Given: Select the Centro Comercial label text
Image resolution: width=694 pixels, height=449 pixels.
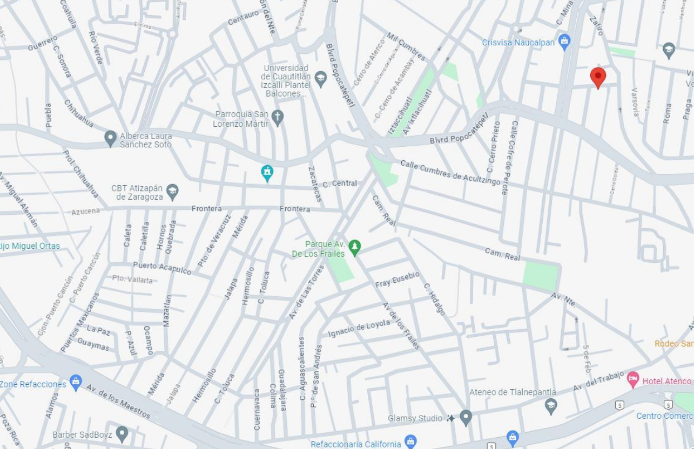Looking at the screenshot, I should 665,416.
